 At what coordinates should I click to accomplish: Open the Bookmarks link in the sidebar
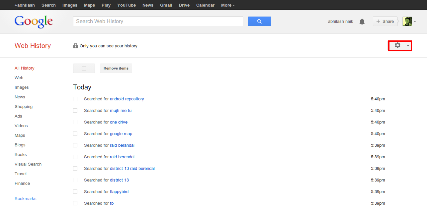[x=26, y=198]
